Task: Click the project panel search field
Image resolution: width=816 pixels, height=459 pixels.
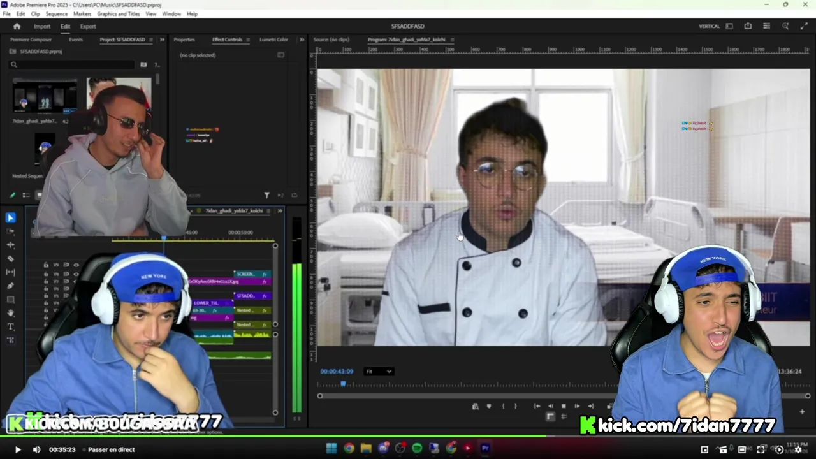Action: pyautogui.click(x=73, y=64)
